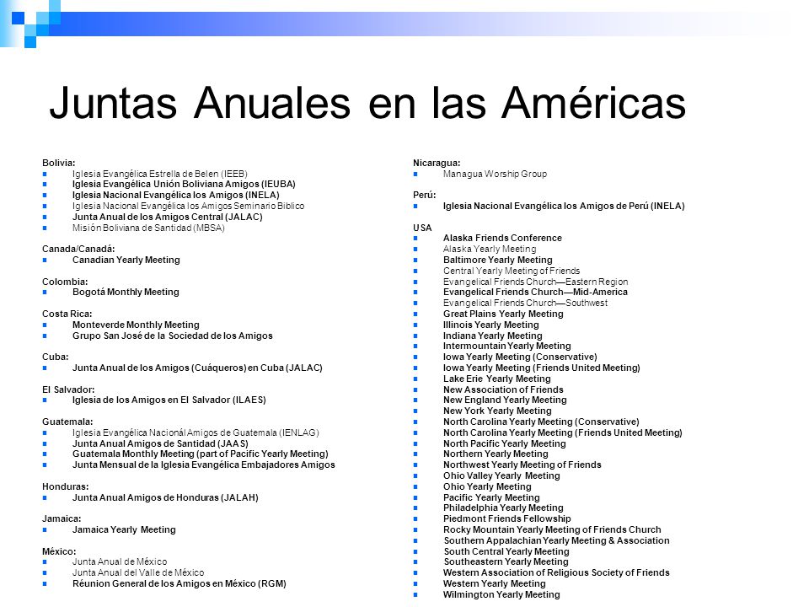Click 'Junta Anual del Valle de México'
Viewport: 809px width, 607px height.
[x=138, y=572]
